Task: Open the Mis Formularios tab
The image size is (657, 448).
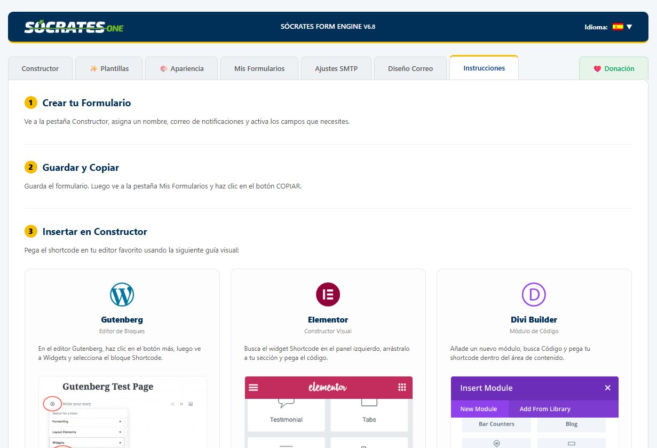Action: 259,68
